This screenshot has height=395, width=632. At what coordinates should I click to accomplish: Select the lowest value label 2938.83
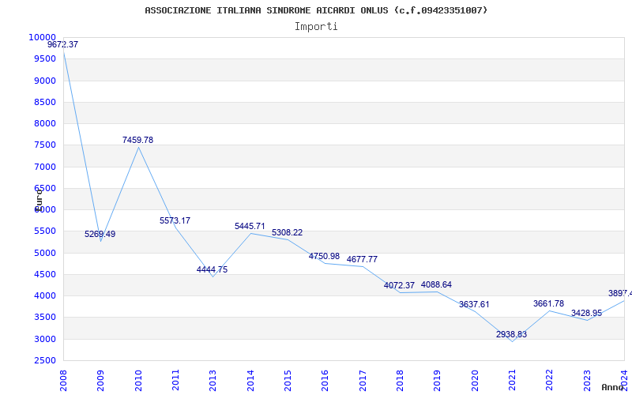click(511, 334)
